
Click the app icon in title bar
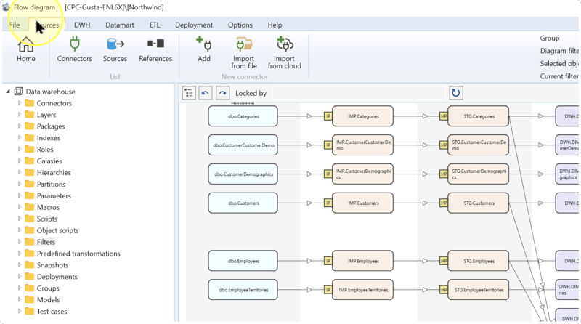point(6,7)
